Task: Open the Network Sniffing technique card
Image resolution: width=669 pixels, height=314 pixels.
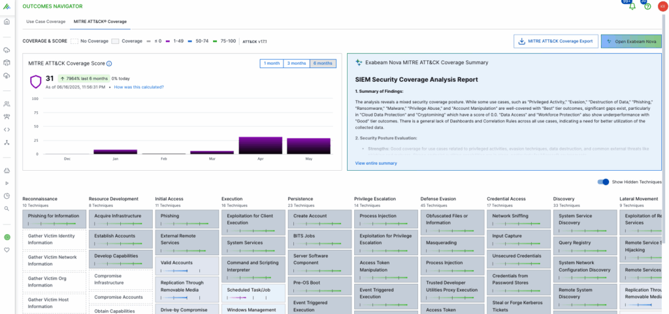Action: (x=518, y=218)
